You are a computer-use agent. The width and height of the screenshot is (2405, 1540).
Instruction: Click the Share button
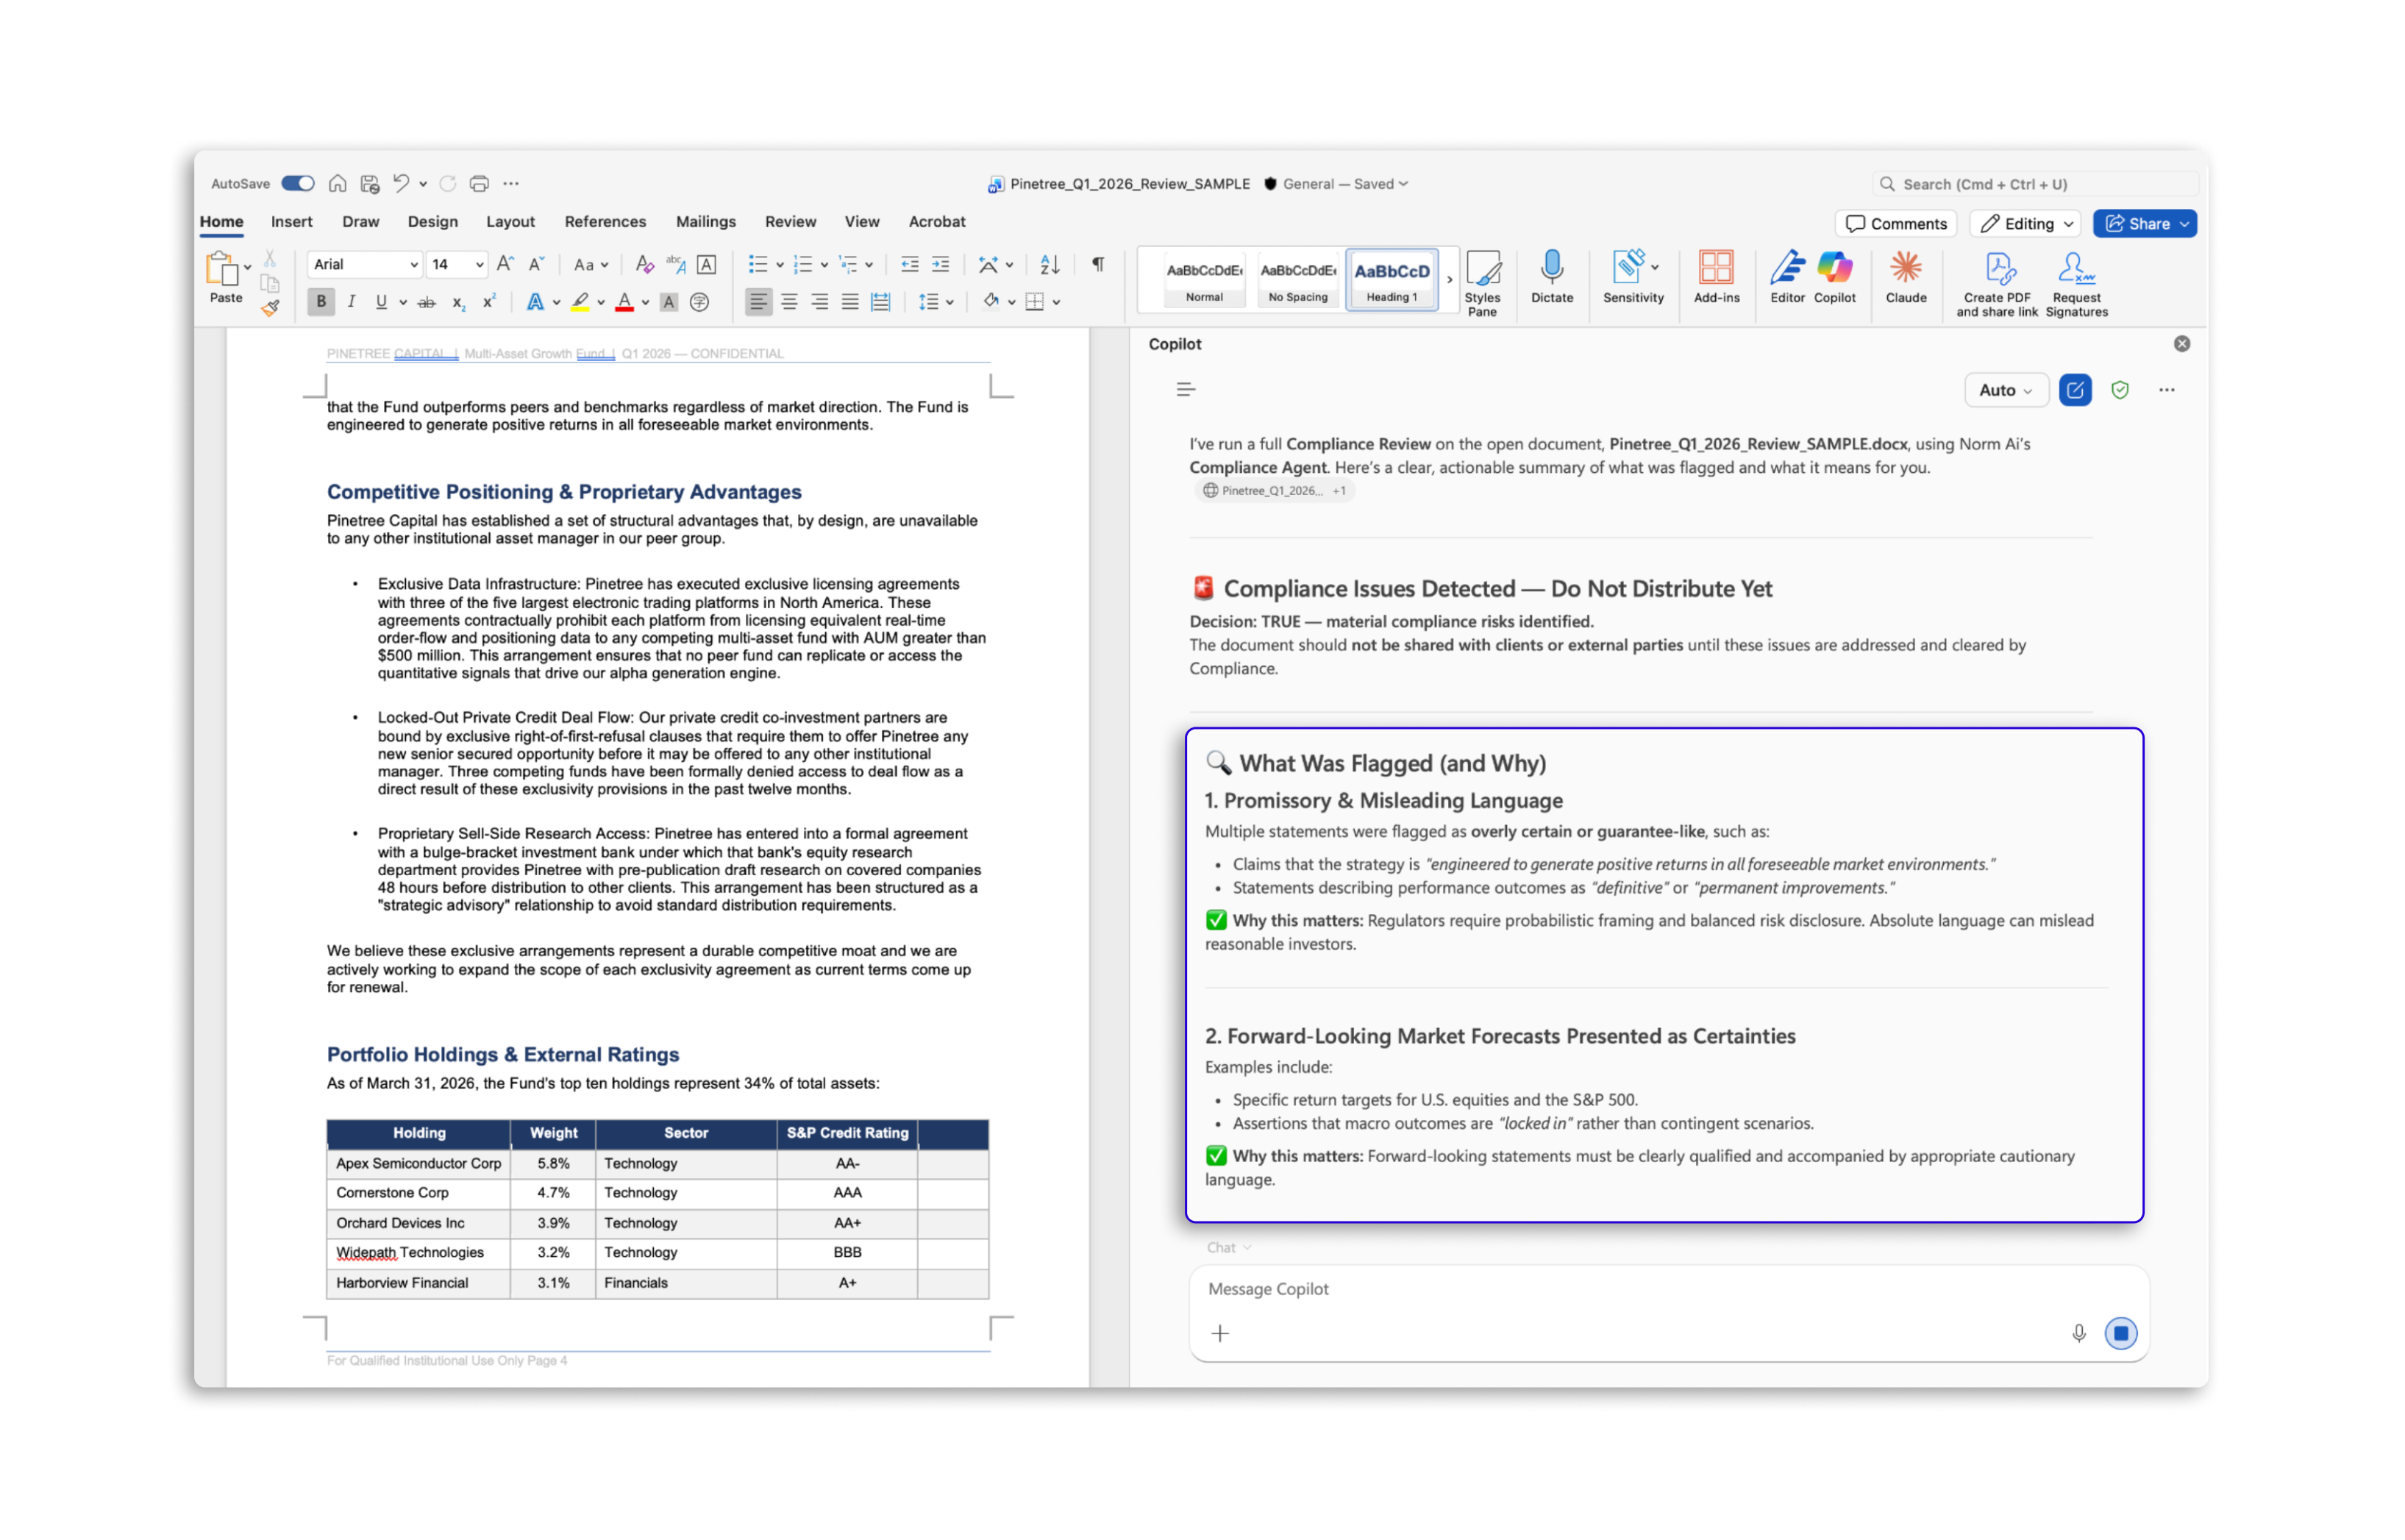2143,224
